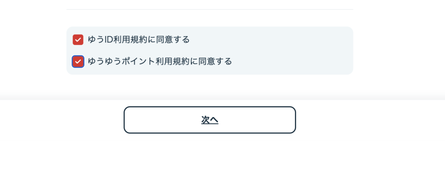Select the blue-outlined checkbox in the agreement panel

(78, 62)
